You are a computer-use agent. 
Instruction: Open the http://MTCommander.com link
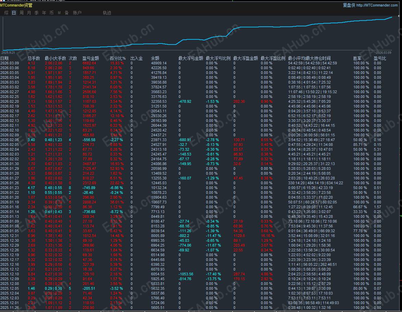[x=377, y=5]
